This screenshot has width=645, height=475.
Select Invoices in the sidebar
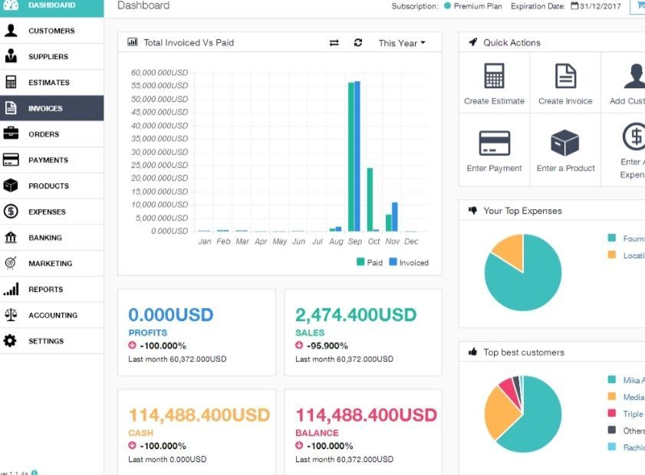click(x=45, y=108)
